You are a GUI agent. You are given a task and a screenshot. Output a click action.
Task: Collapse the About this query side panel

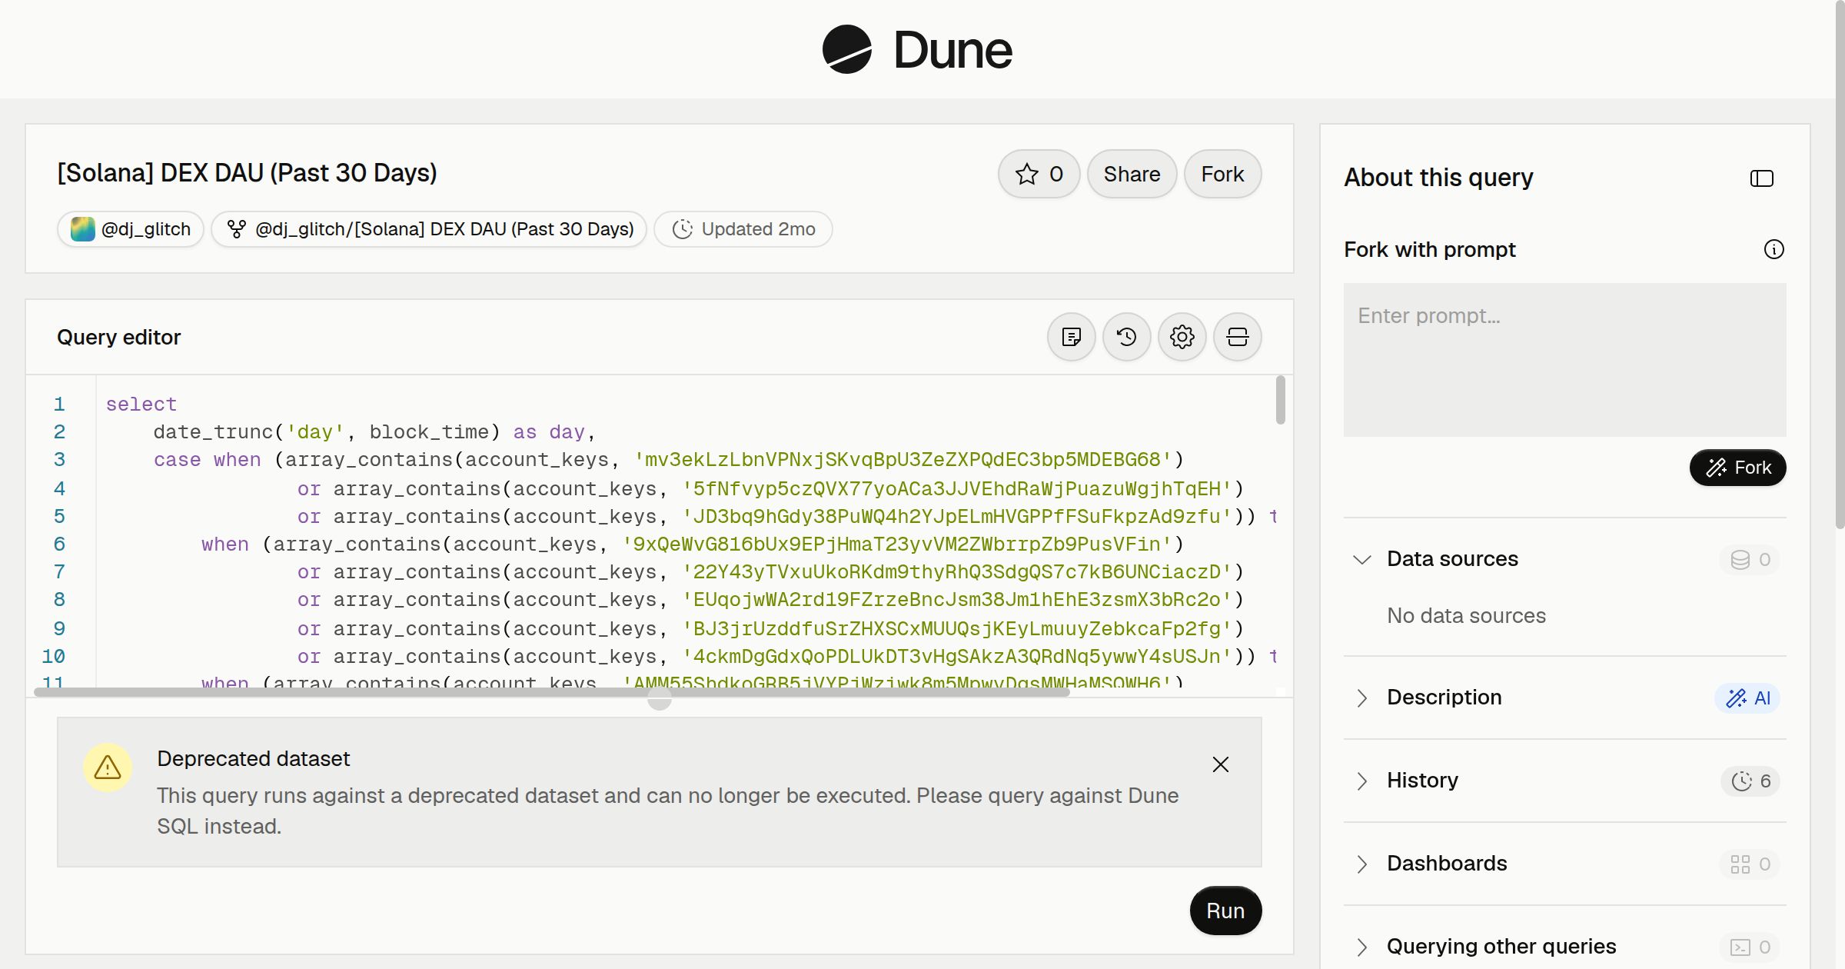tap(1762, 178)
